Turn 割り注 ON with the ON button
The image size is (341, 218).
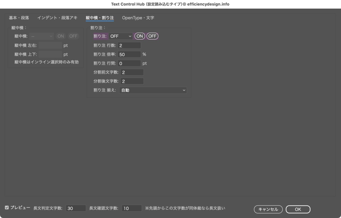(140, 36)
